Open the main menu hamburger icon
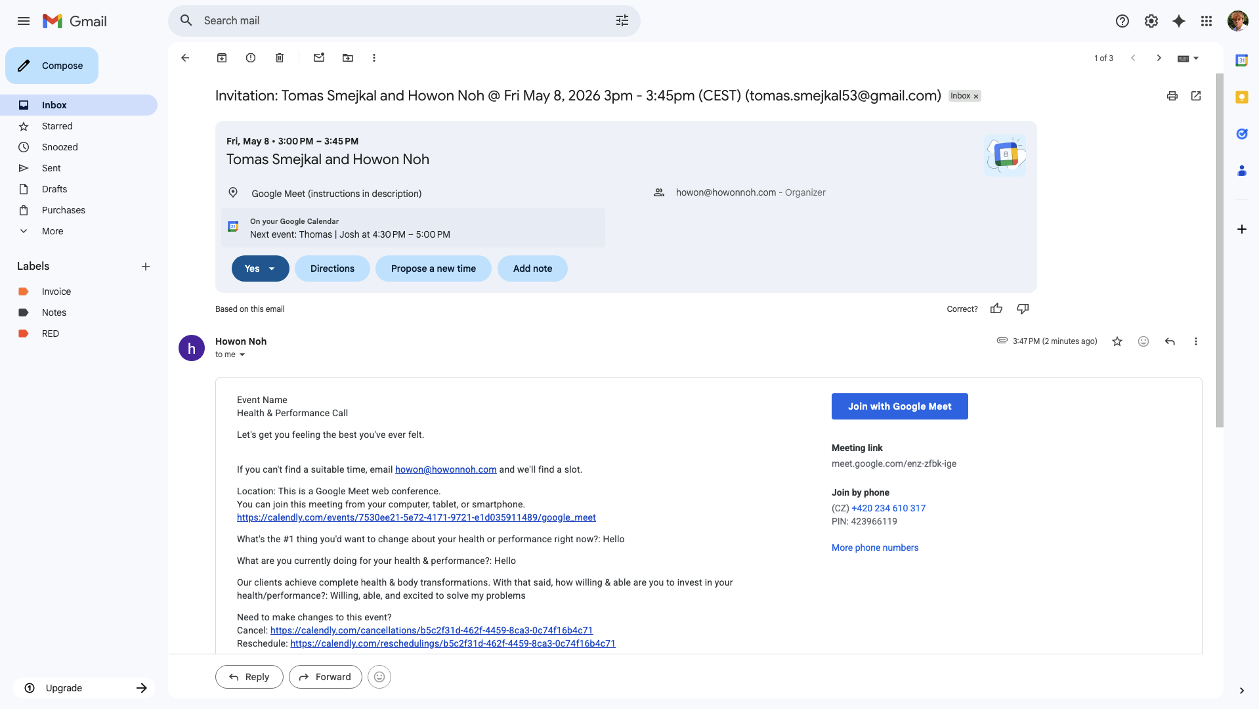Viewport: 1259px width, 709px height. [24, 21]
